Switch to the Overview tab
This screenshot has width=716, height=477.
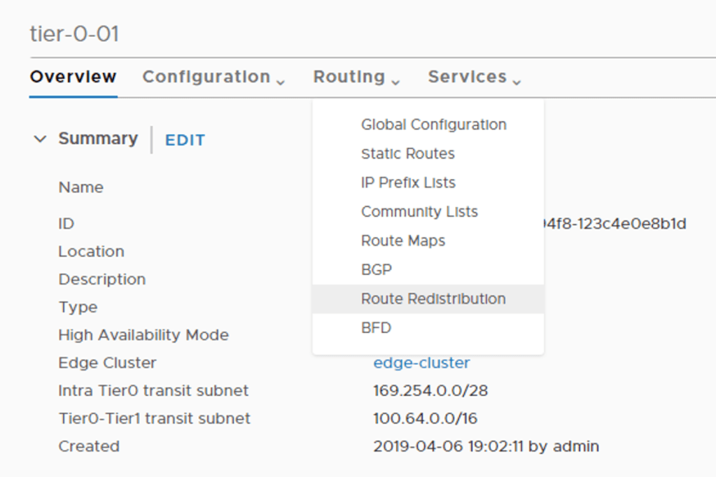point(73,77)
